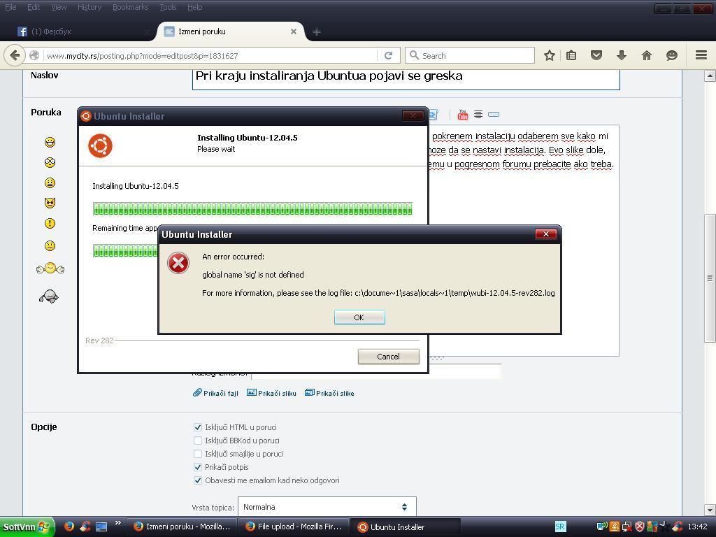Insert the shocked wide-eyed smiley
The image size is (716, 537).
click(50, 162)
